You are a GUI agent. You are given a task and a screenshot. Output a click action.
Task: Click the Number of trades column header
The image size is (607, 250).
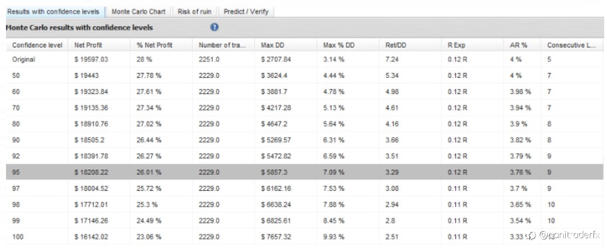coord(222,45)
